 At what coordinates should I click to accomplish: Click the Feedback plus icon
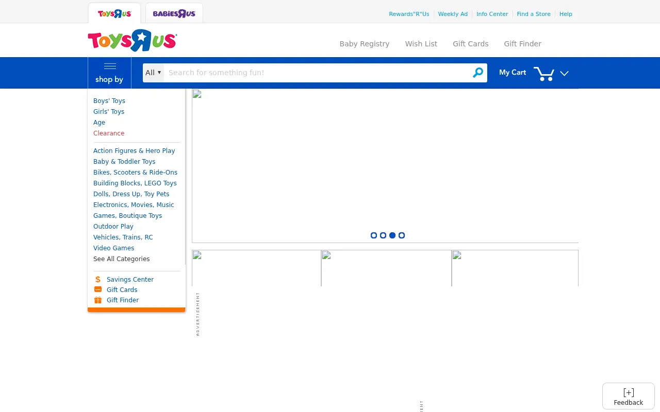click(x=629, y=392)
